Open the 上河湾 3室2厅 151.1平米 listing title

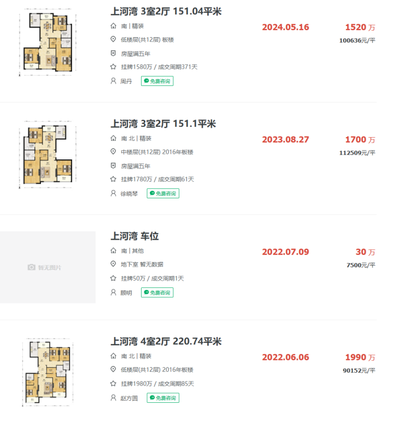[163, 124]
